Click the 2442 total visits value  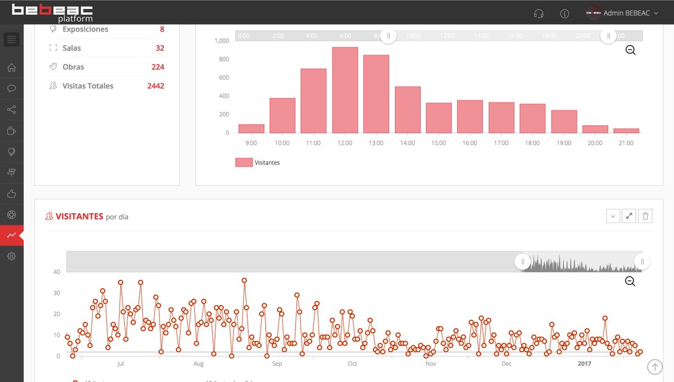pos(156,86)
